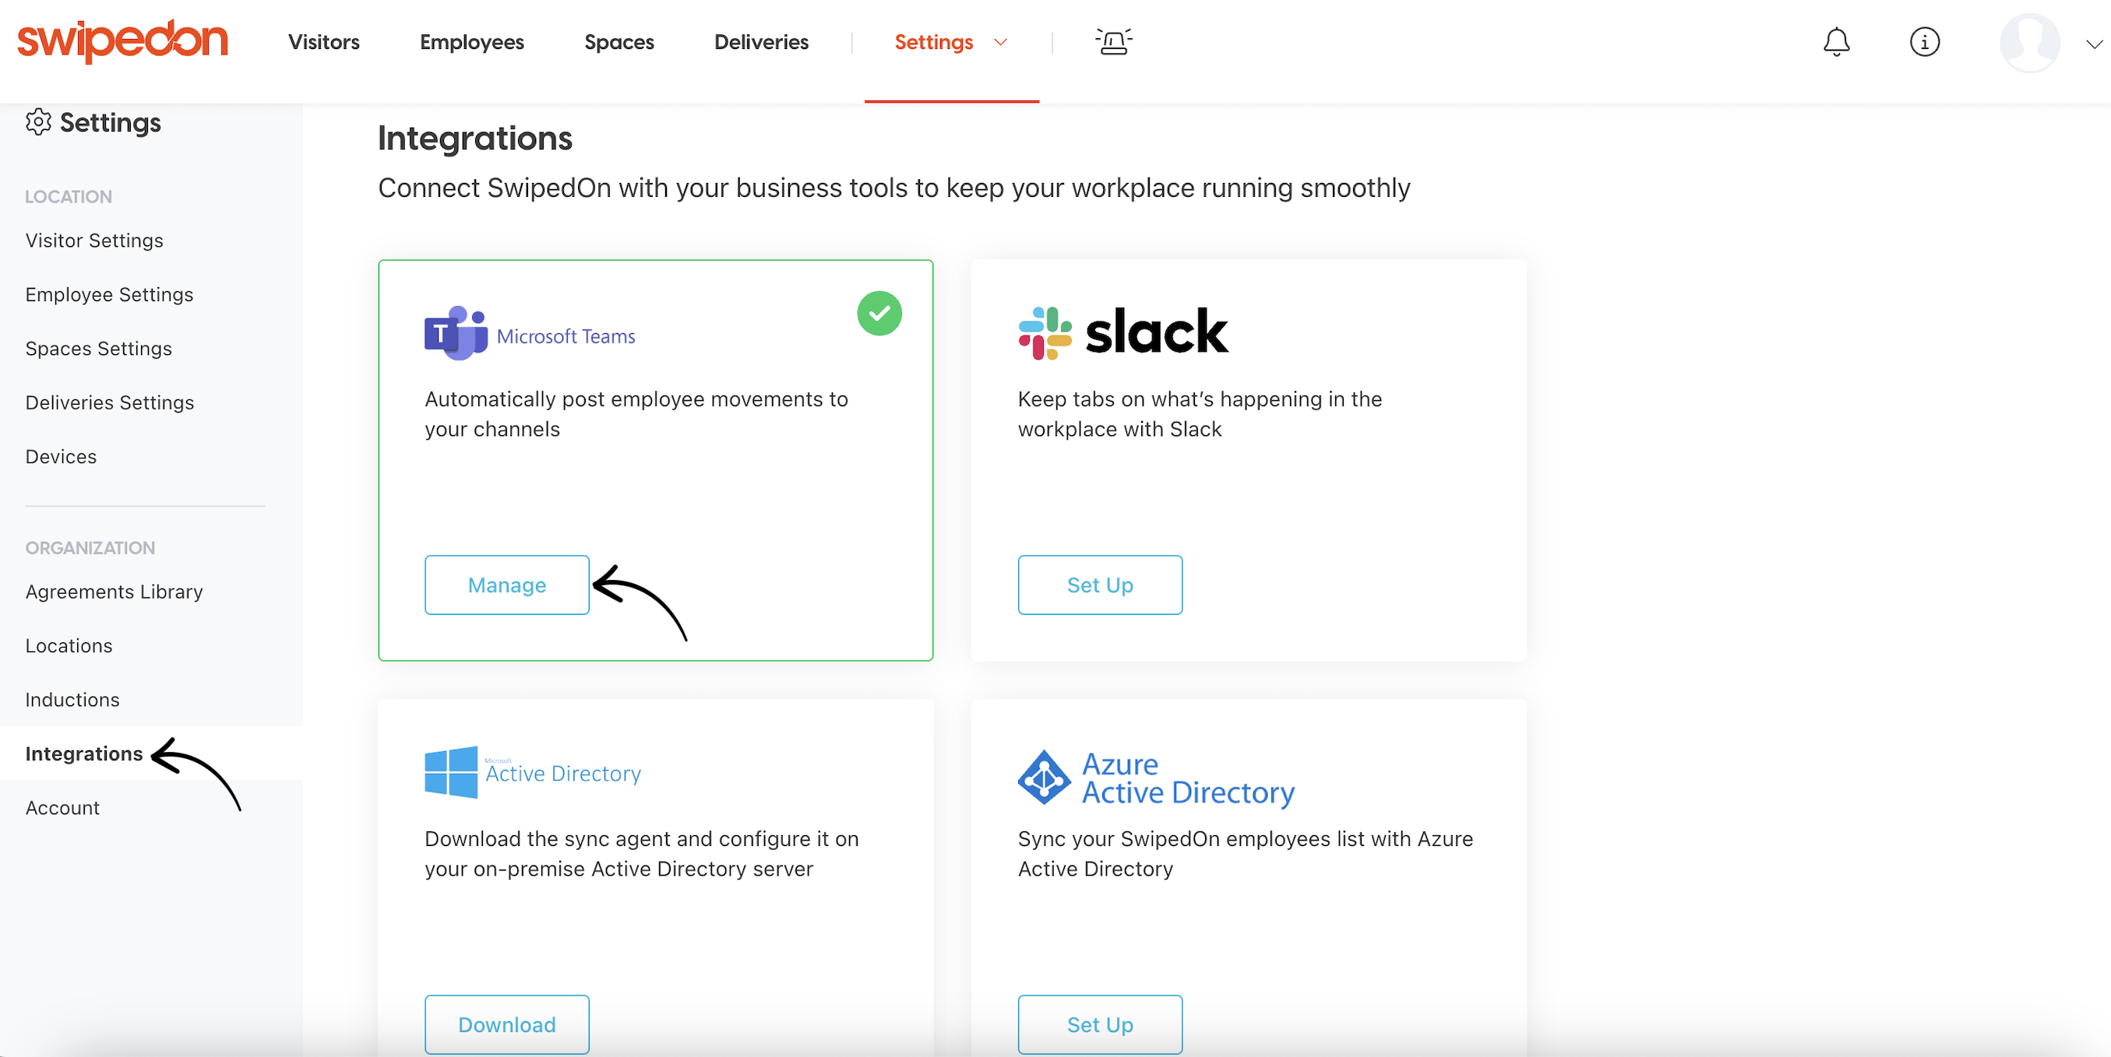Click 'Connect SwipedOn with your business tools' subtitle
The image size is (2111, 1057).
[894, 188]
